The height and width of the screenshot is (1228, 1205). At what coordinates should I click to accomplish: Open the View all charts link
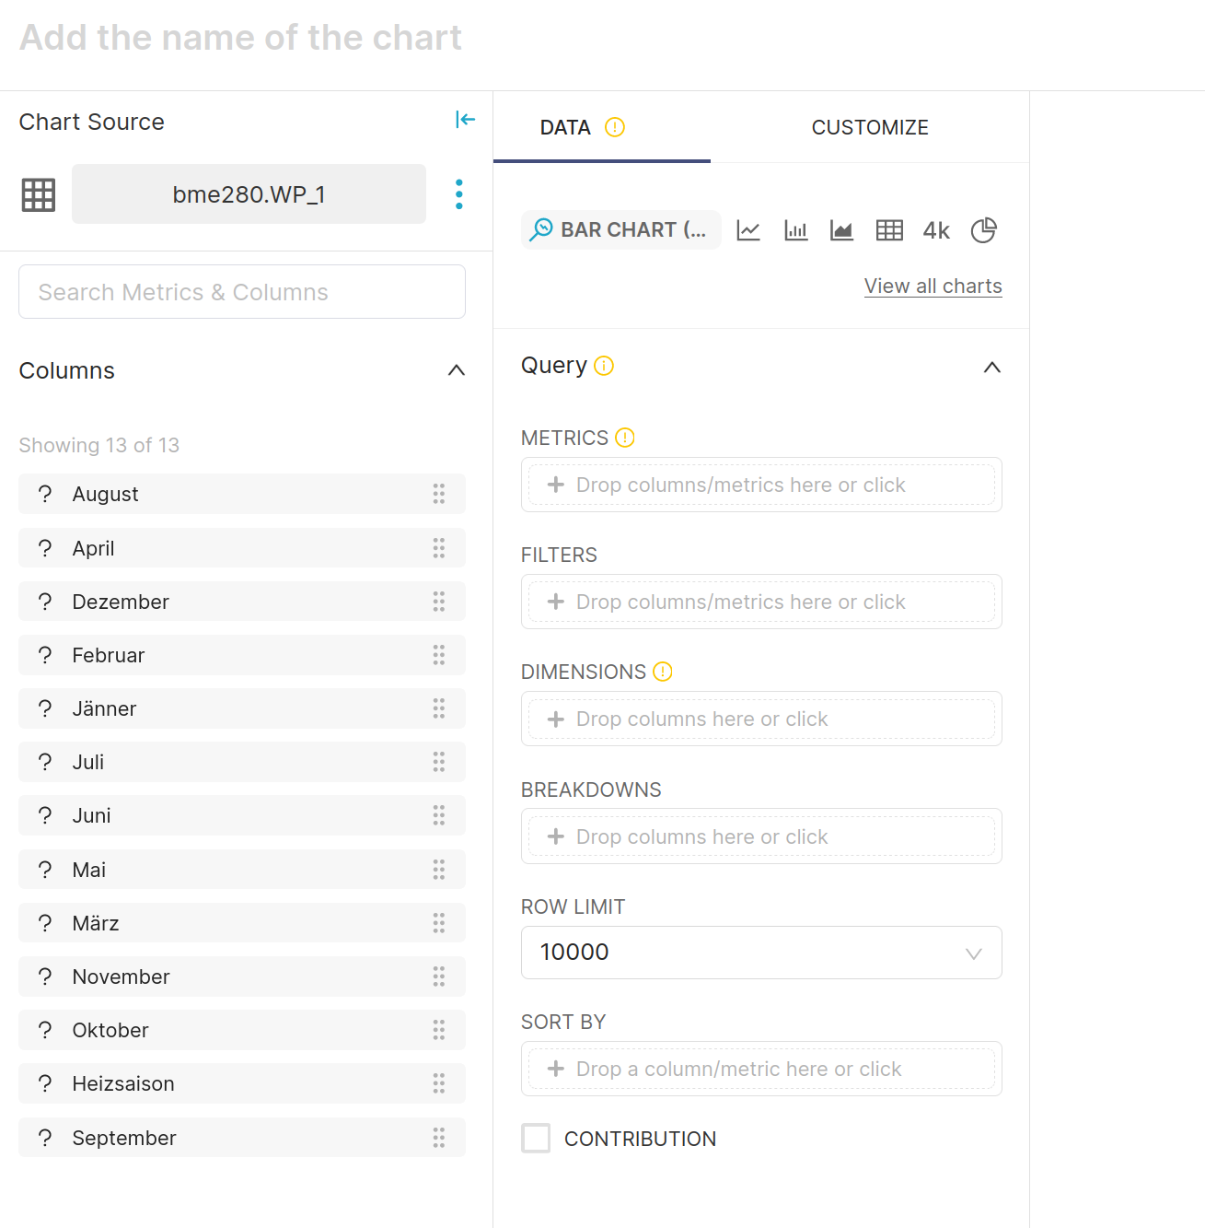pos(933,286)
